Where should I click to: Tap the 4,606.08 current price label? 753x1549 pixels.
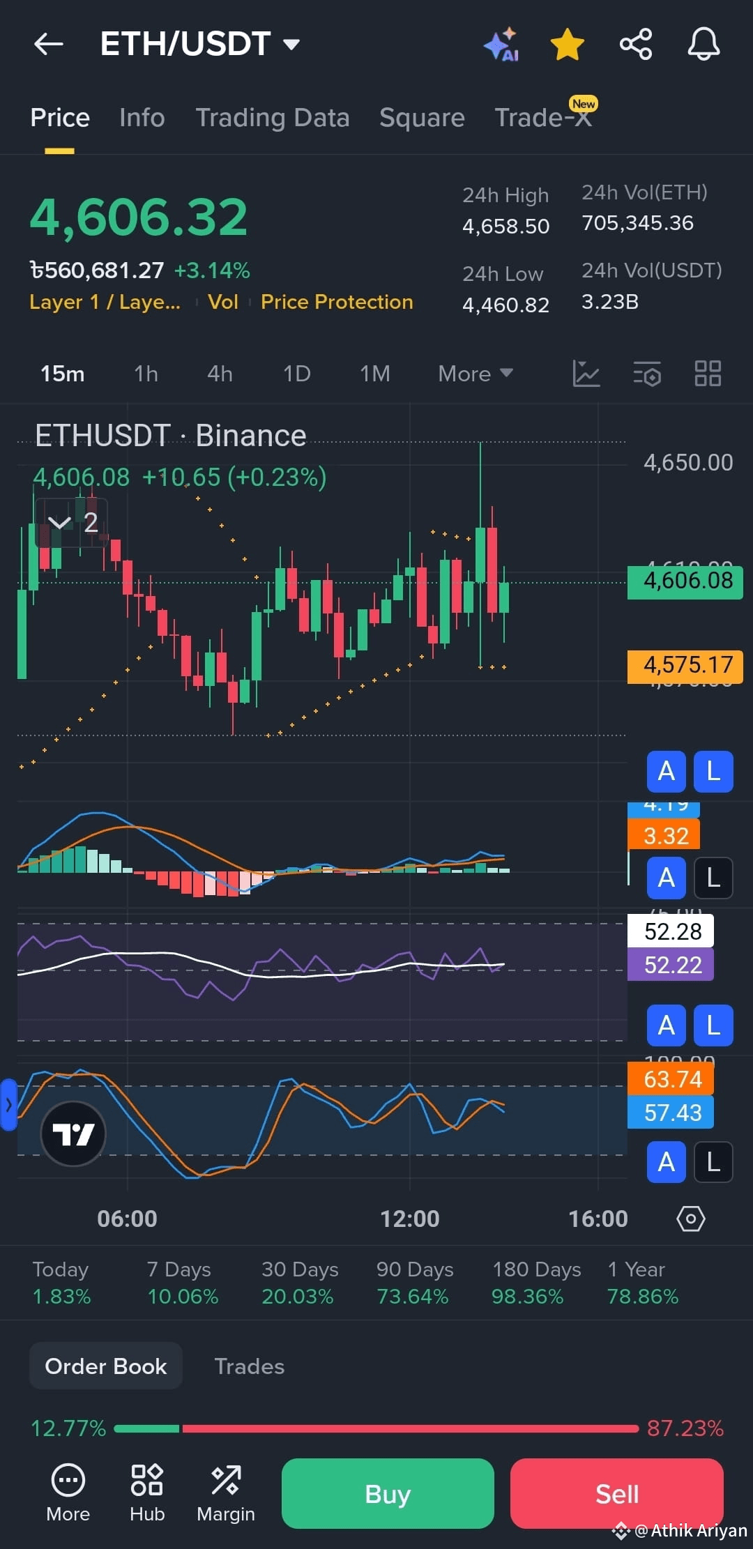pyautogui.click(x=685, y=582)
